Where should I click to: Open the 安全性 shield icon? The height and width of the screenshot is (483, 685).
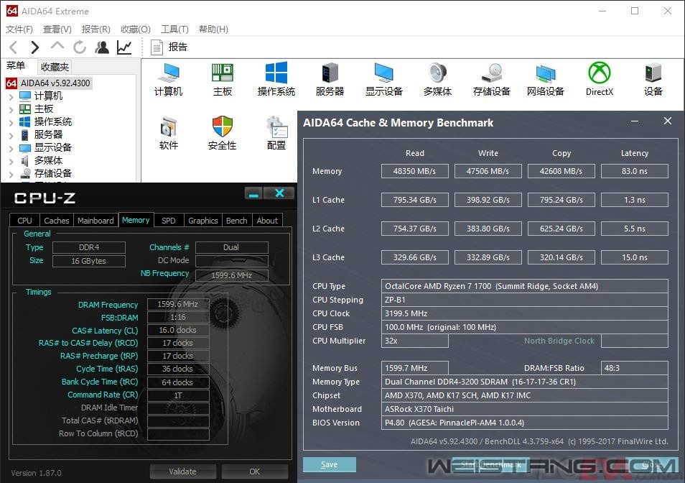click(223, 132)
